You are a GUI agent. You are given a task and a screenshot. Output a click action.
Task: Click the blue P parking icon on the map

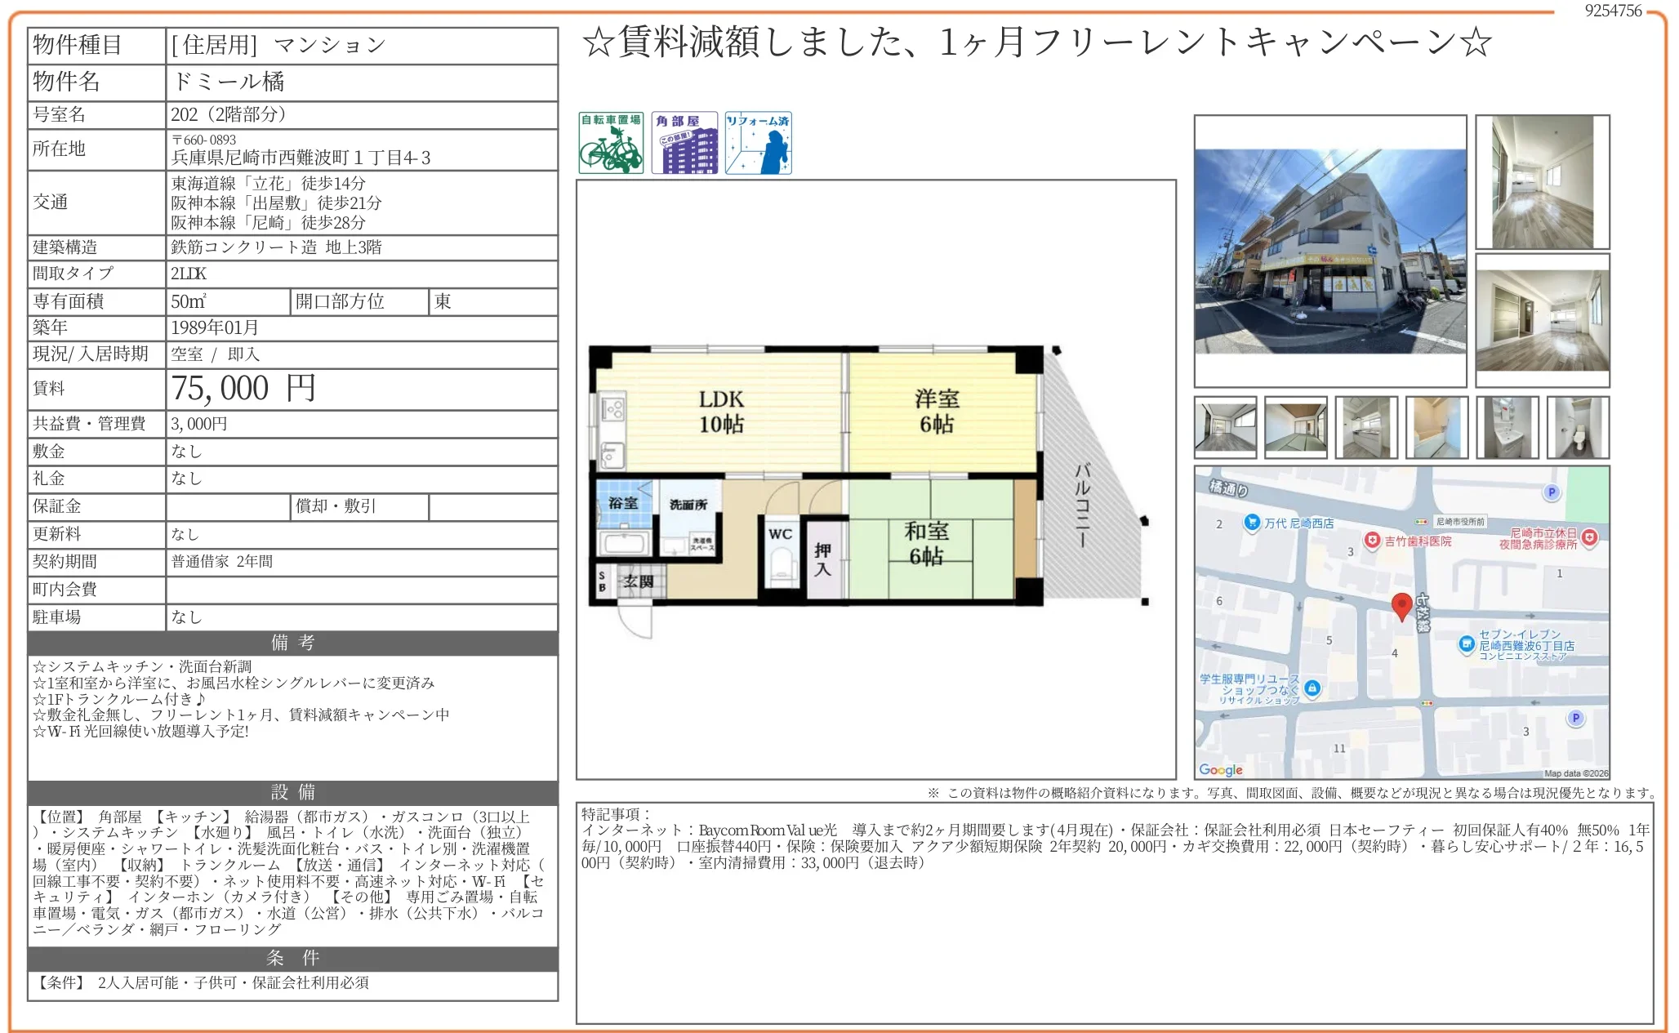pos(1552,492)
